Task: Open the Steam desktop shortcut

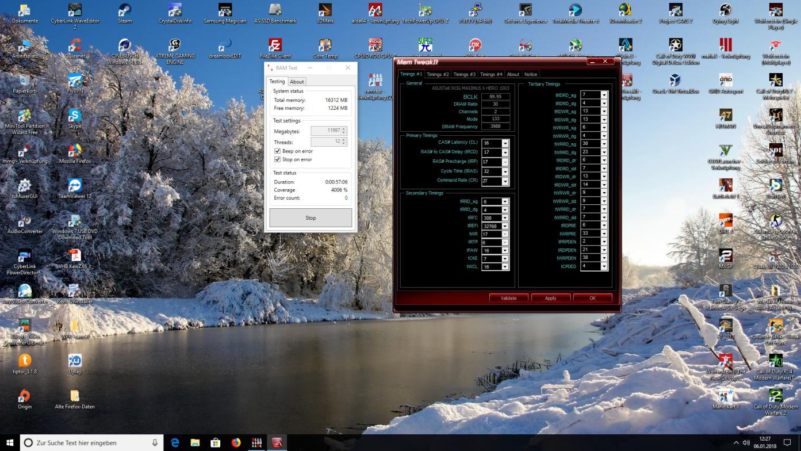Action: click(x=125, y=13)
